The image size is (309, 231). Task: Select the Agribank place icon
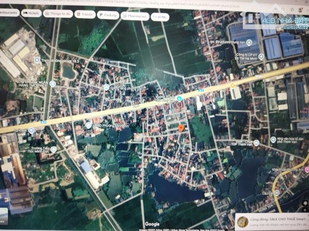(x=31, y=130)
